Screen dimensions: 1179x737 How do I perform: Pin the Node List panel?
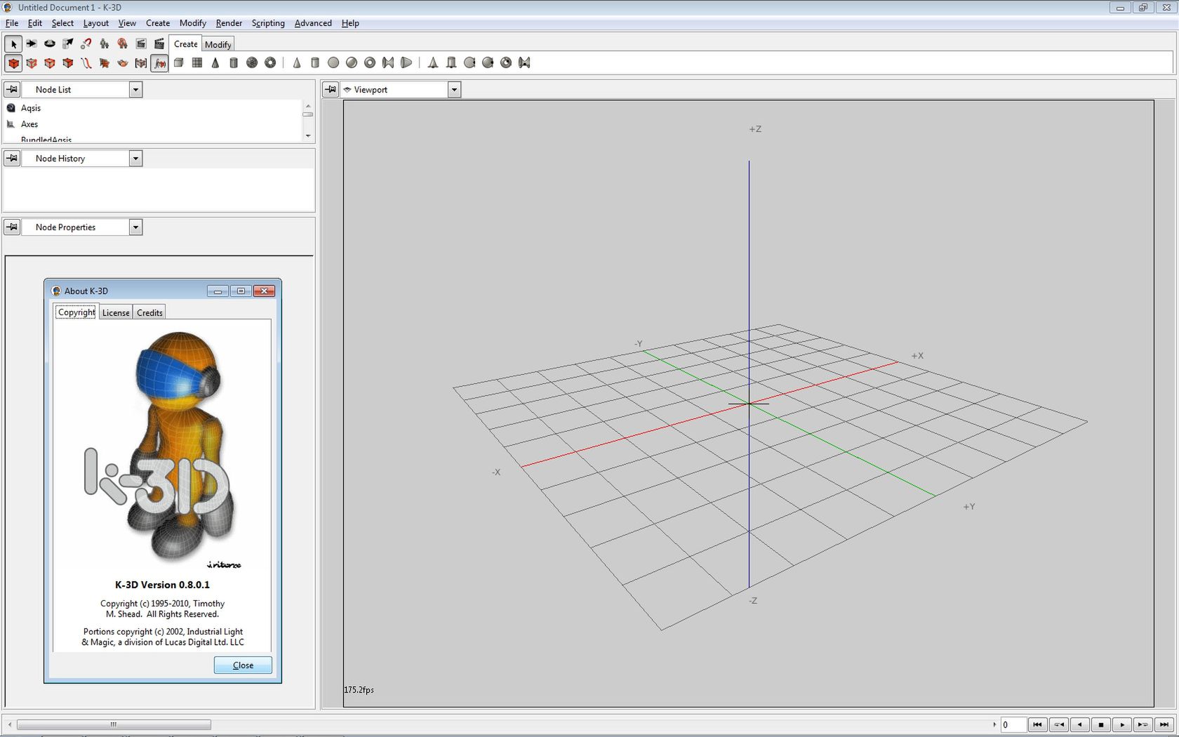click(12, 89)
